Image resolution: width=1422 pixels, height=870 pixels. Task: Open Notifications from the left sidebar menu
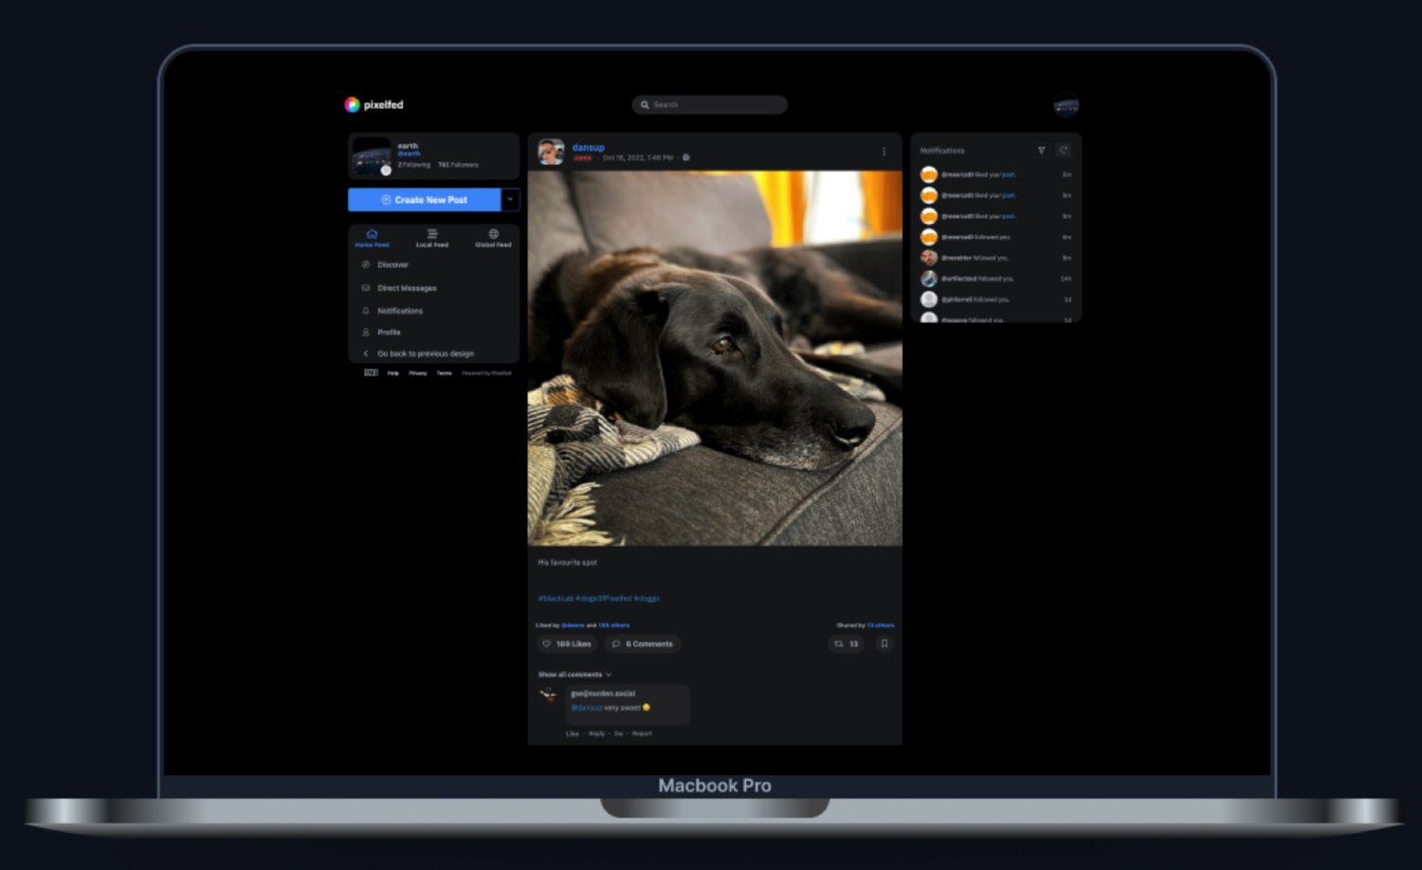pos(398,310)
